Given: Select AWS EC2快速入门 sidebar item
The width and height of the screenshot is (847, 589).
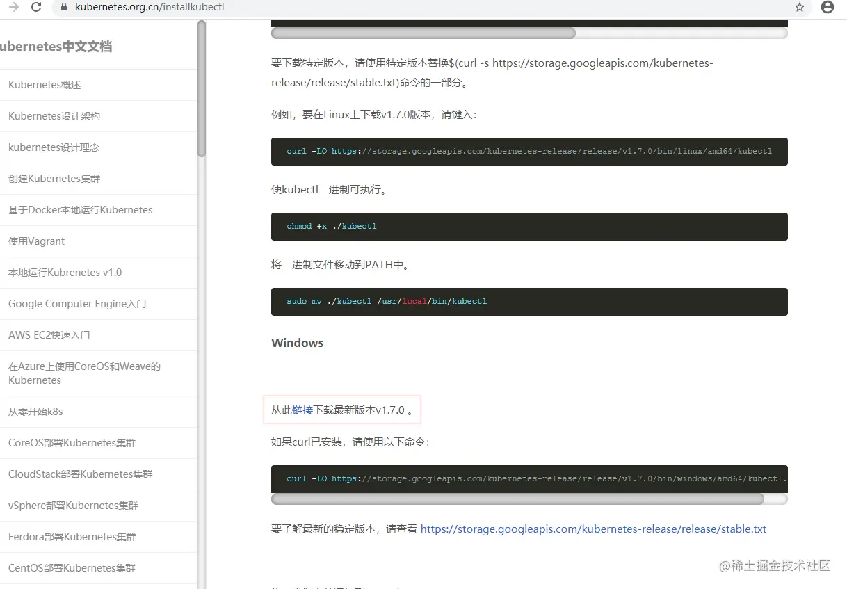Looking at the screenshot, I should (98, 335).
